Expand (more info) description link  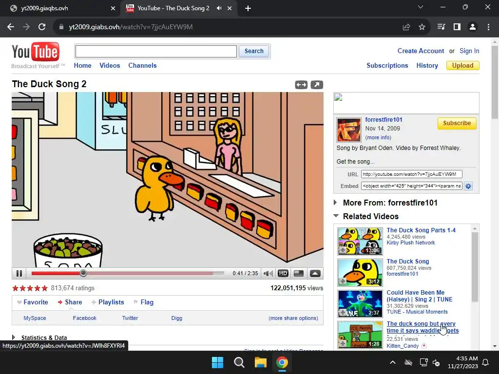point(378,137)
